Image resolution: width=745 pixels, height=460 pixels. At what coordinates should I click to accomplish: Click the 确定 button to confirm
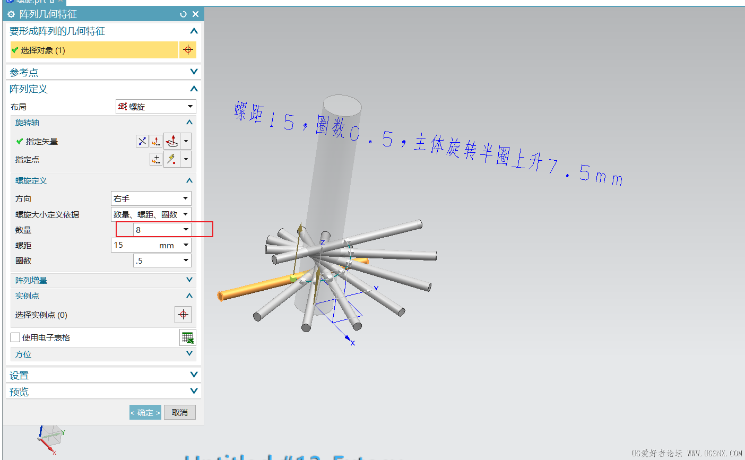[145, 412]
